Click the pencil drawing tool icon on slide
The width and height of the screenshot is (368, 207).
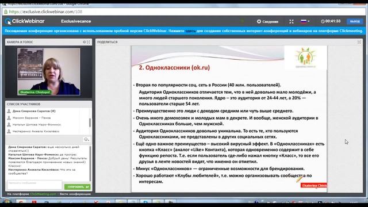[x=299, y=179]
